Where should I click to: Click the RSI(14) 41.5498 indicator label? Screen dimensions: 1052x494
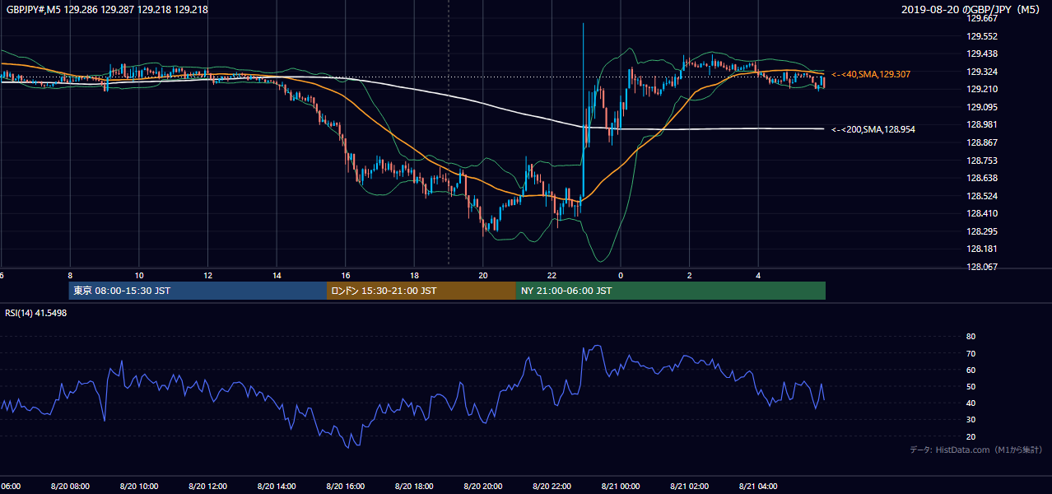tap(36, 313)
